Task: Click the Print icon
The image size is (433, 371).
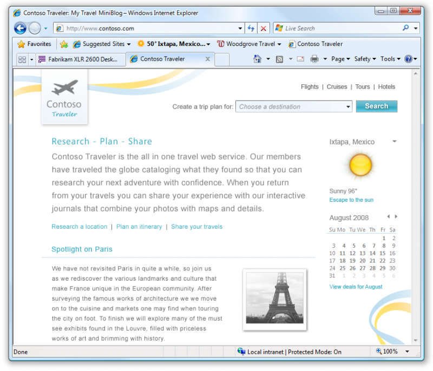Action: click(x=314, y=59)
